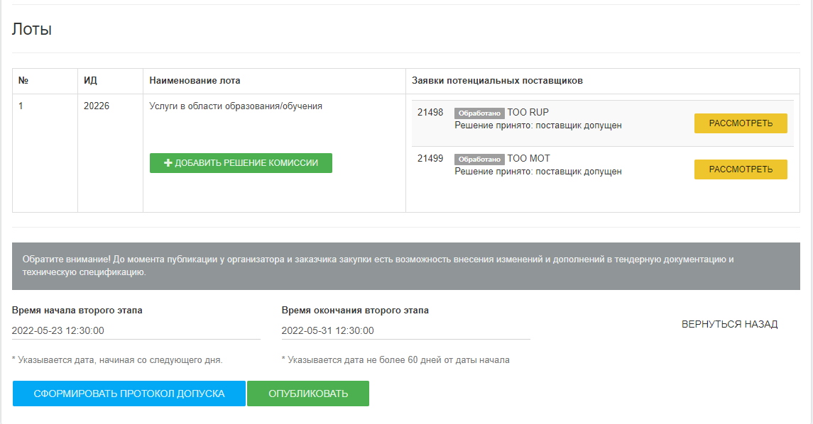Click the Наименование лота column header
813x424 pixels.
[x=195, y=81]
